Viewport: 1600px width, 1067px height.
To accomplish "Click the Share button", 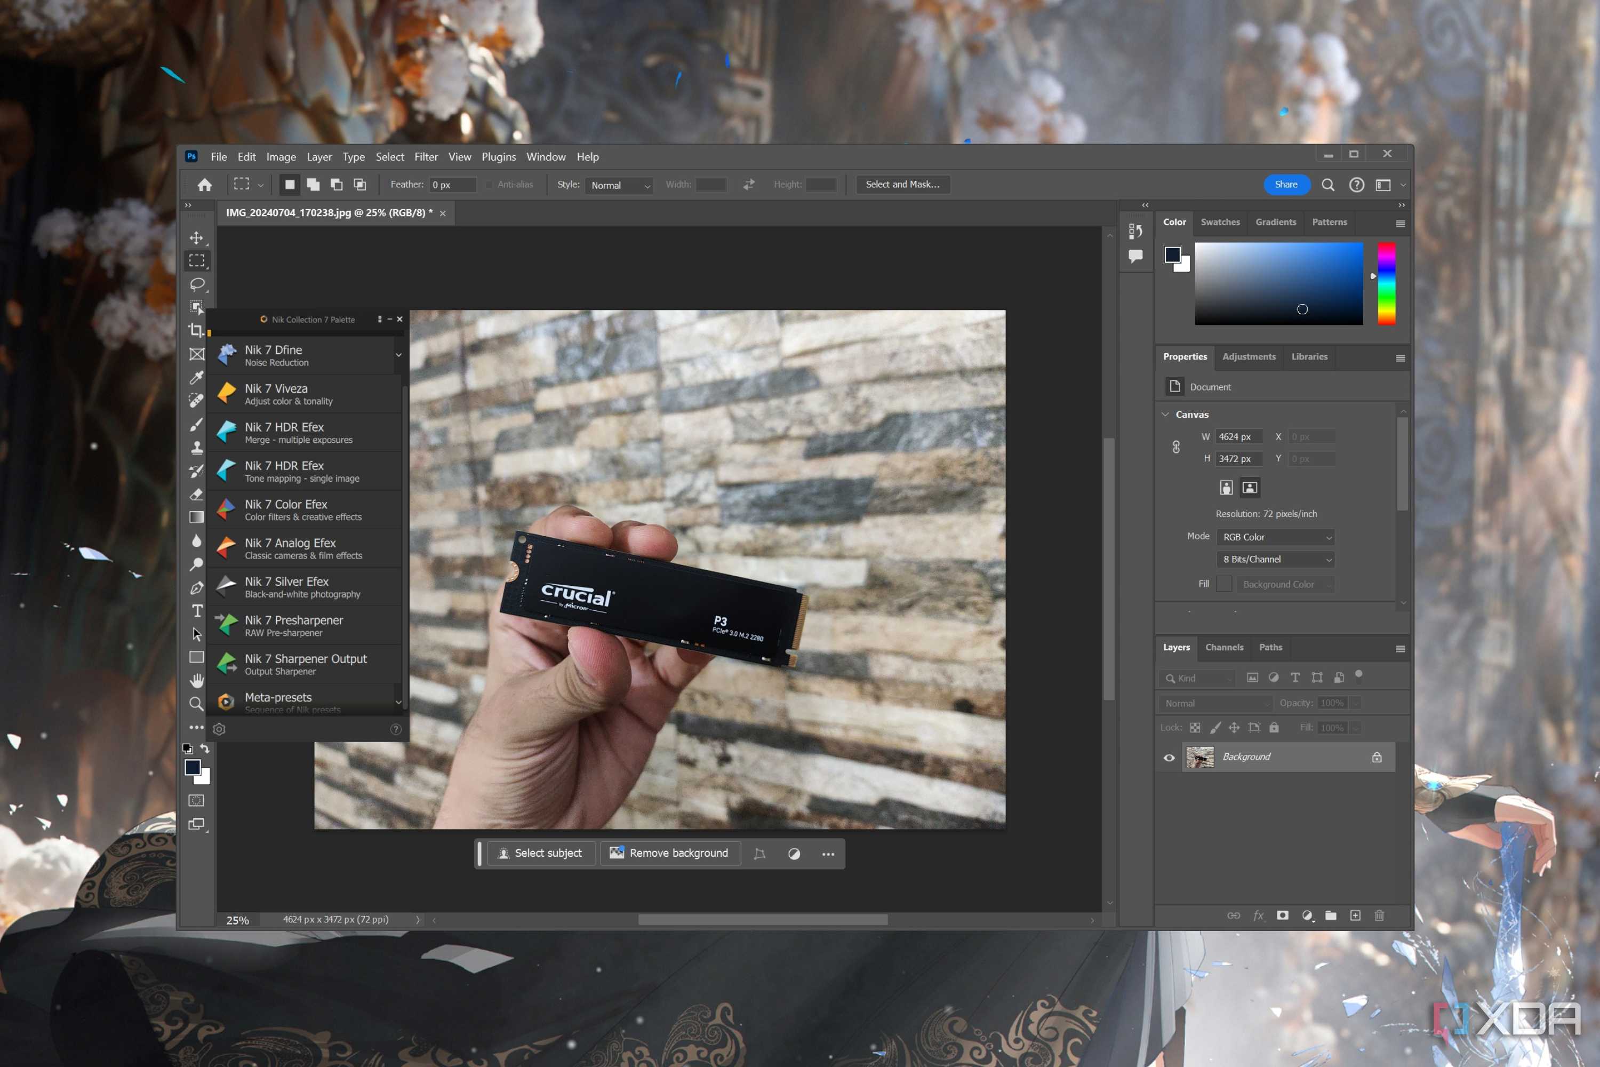I will [x=1286, y=185].
